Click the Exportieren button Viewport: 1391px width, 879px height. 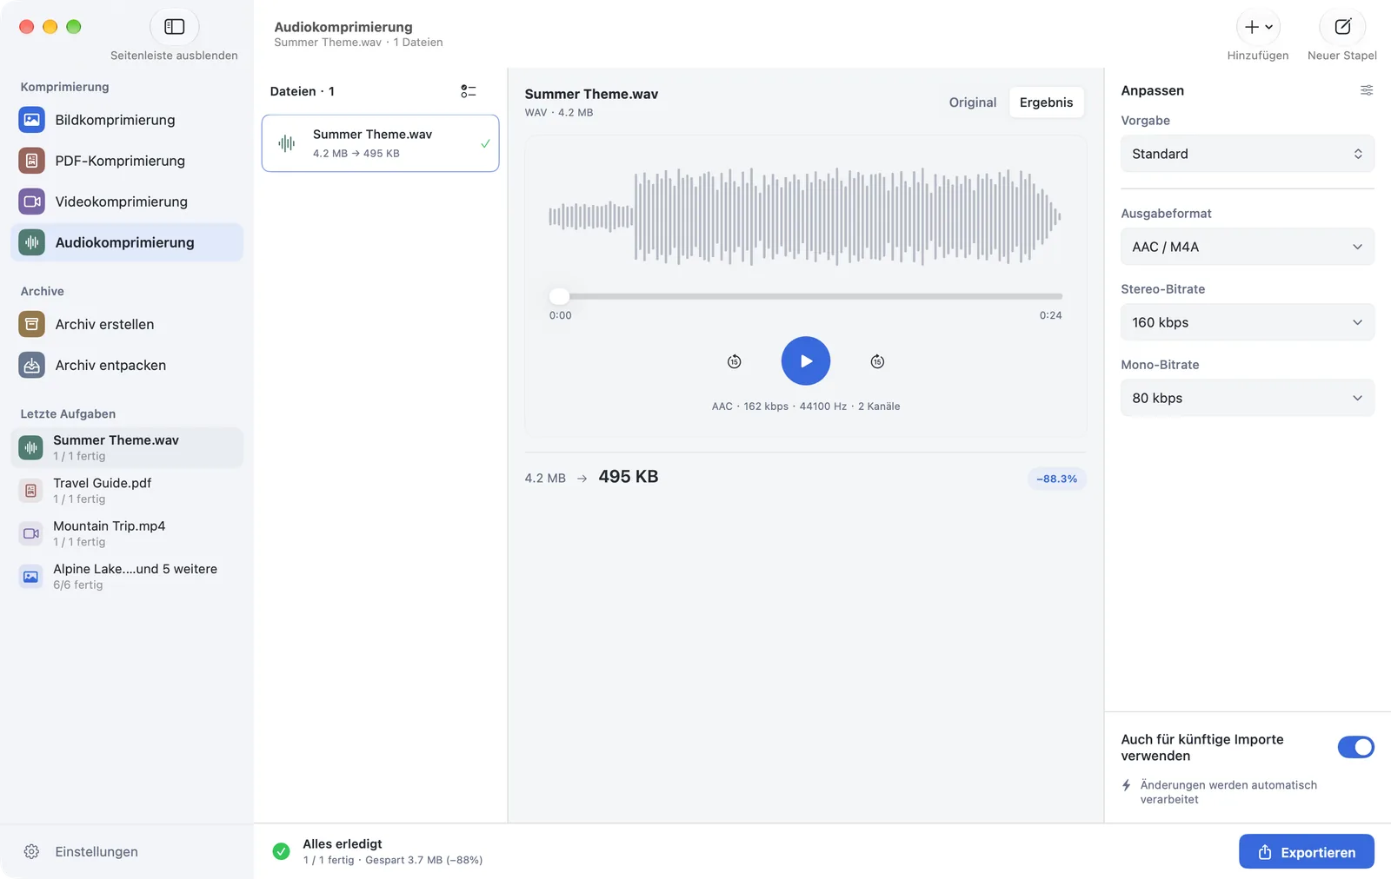point(1307,851)
